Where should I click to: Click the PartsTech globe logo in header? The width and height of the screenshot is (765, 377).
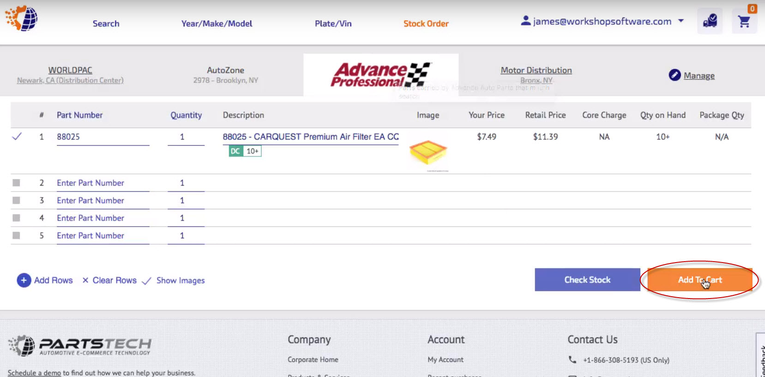coord(22,18)
